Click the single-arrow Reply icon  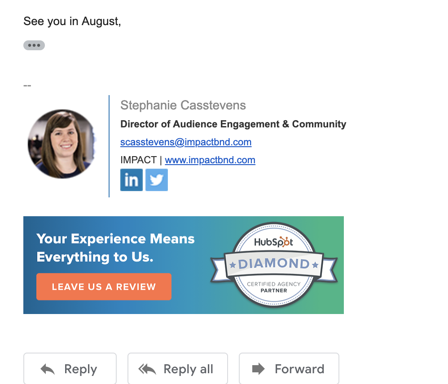pos(48,369)
